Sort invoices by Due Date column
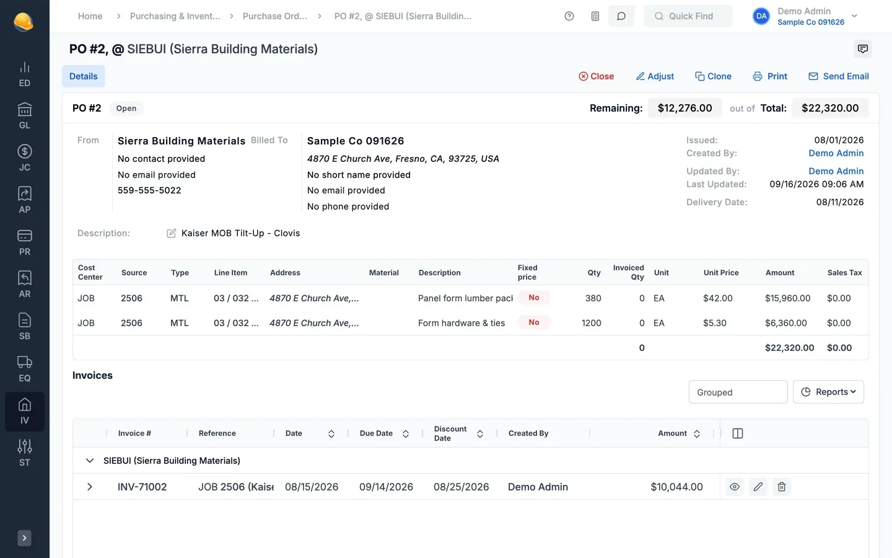892x558 pixels. [x=406, y=434]
